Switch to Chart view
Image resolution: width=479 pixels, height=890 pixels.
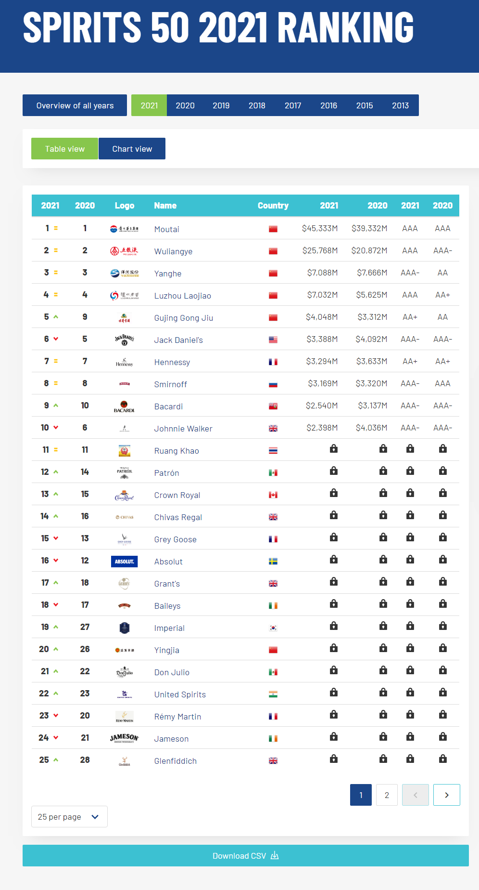click(132, 149)
